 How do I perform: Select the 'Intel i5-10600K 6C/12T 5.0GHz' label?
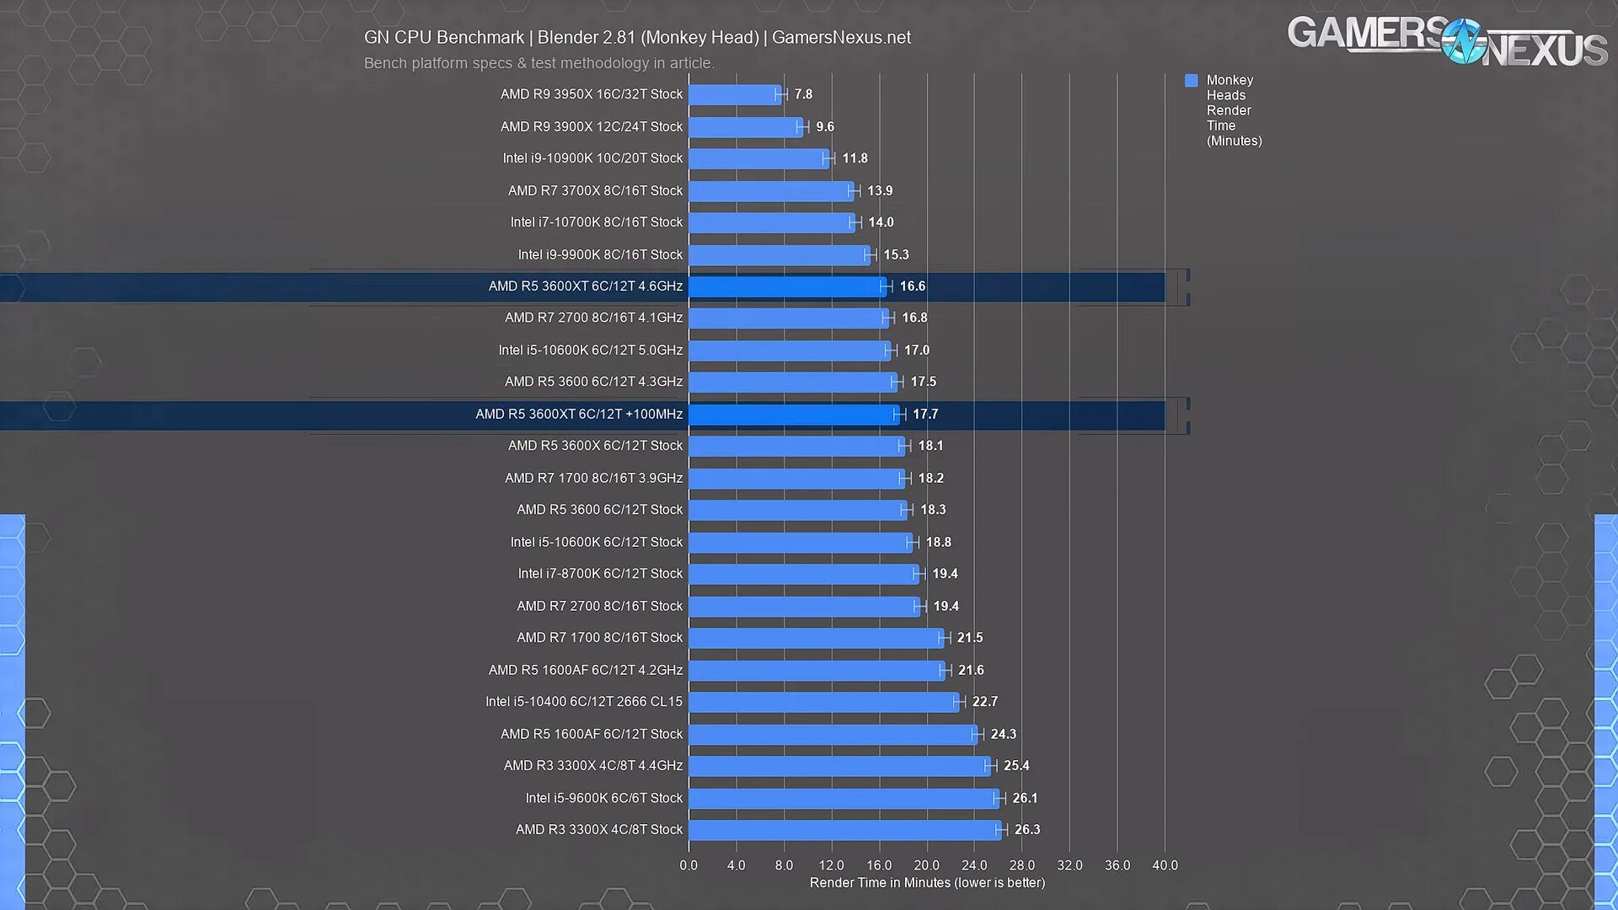pos(591,350)
